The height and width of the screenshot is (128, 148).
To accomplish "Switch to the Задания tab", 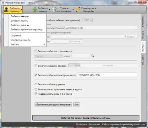I will (x=143, y=22).
